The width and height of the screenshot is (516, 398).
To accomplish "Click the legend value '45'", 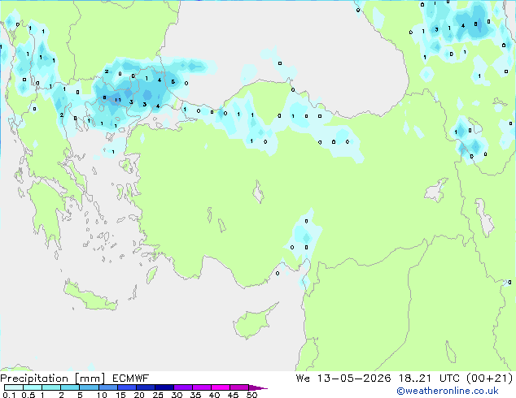I will click(234, 395).
